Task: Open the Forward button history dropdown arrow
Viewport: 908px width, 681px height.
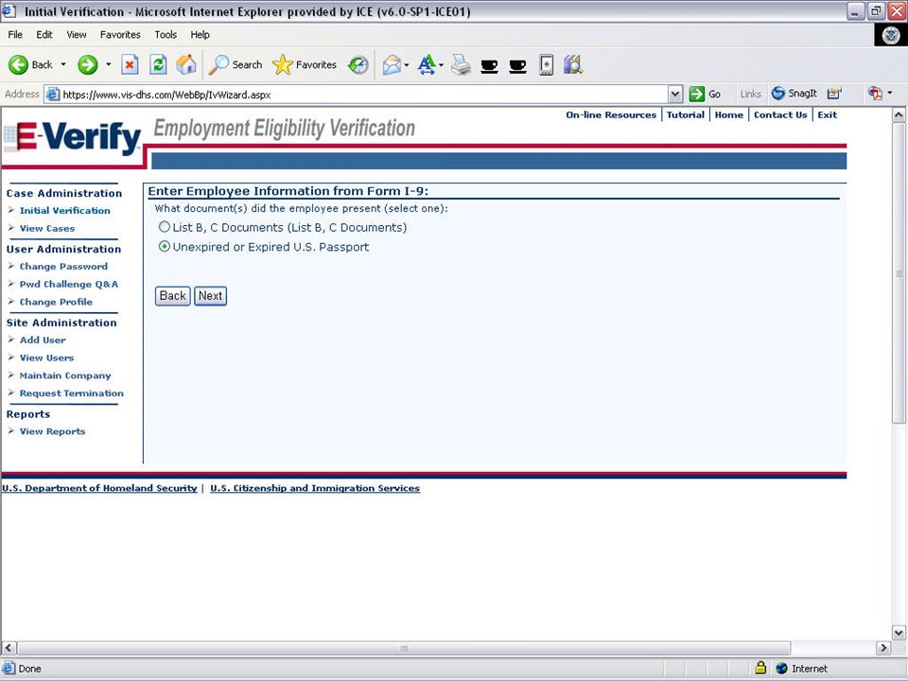Action: 108,65
